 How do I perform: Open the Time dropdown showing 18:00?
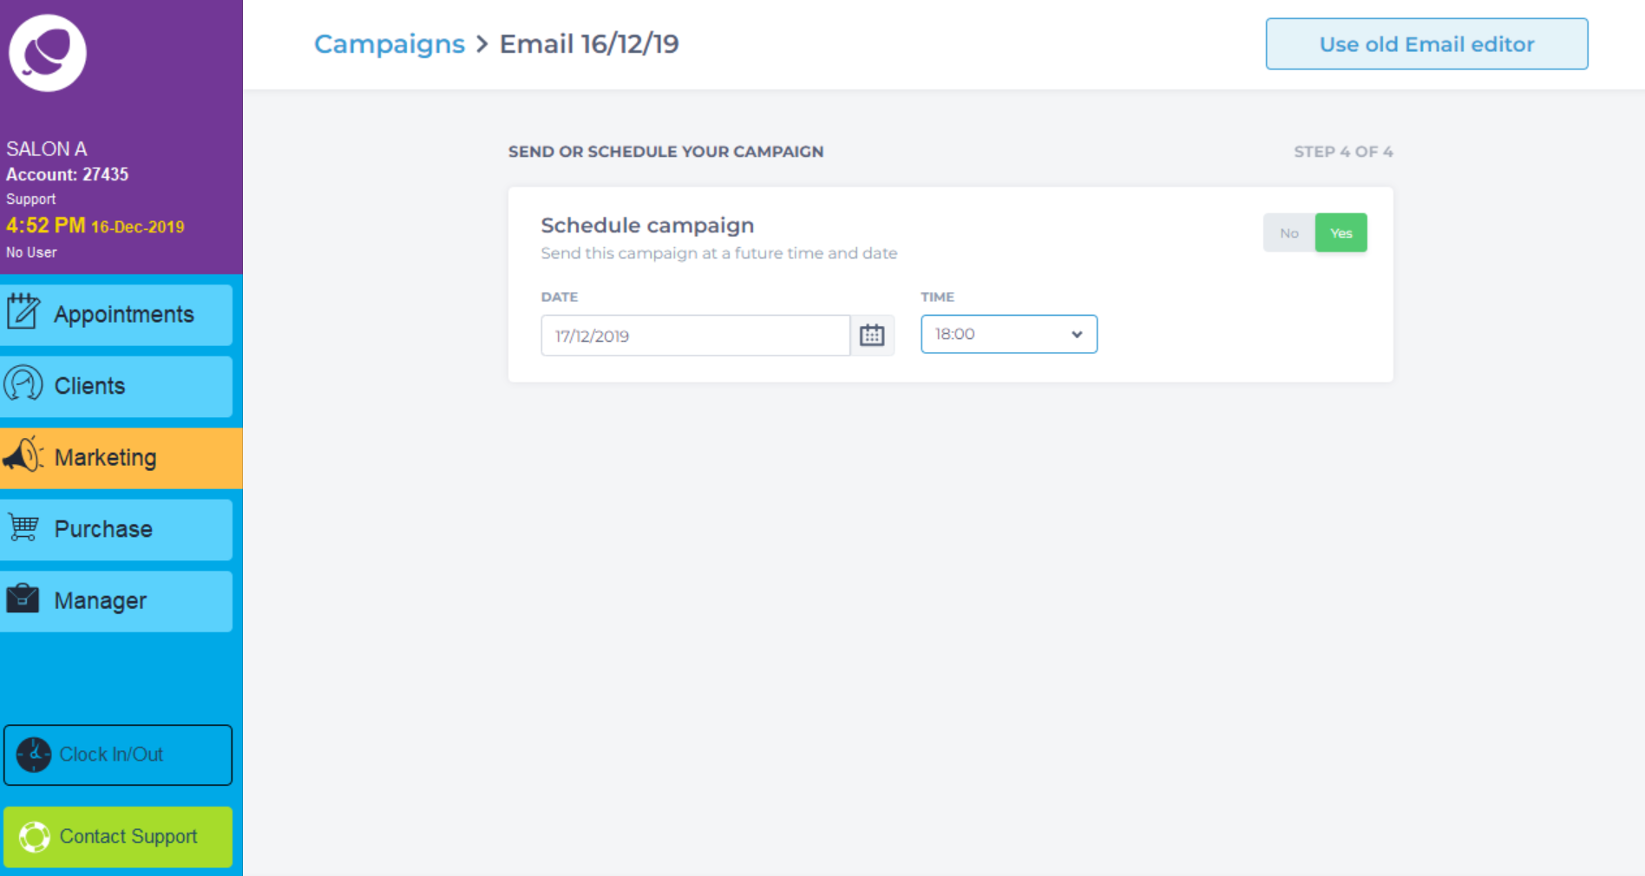1009,334
